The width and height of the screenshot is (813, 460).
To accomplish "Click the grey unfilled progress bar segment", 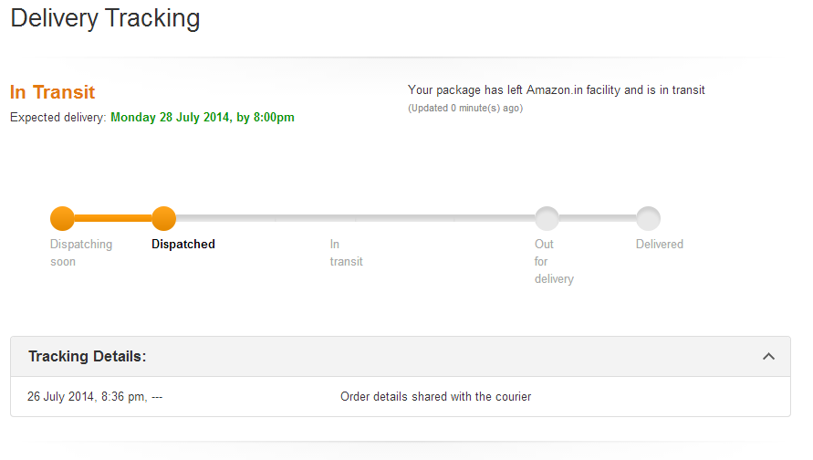I will point(356,219).
